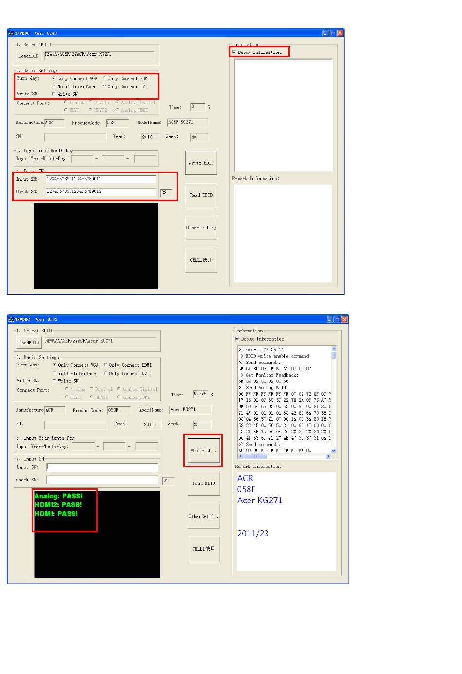Screen dimensions: 462x674
Task: Click ModelName field showing Acer KG271 in lower window
Action: (190, 410)
